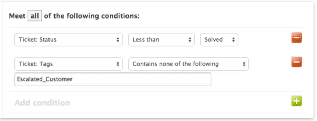This screenshot has width=317, height=121.
Task: Click the Escalated_Customer tag text
Action: [x=45, y=79]
